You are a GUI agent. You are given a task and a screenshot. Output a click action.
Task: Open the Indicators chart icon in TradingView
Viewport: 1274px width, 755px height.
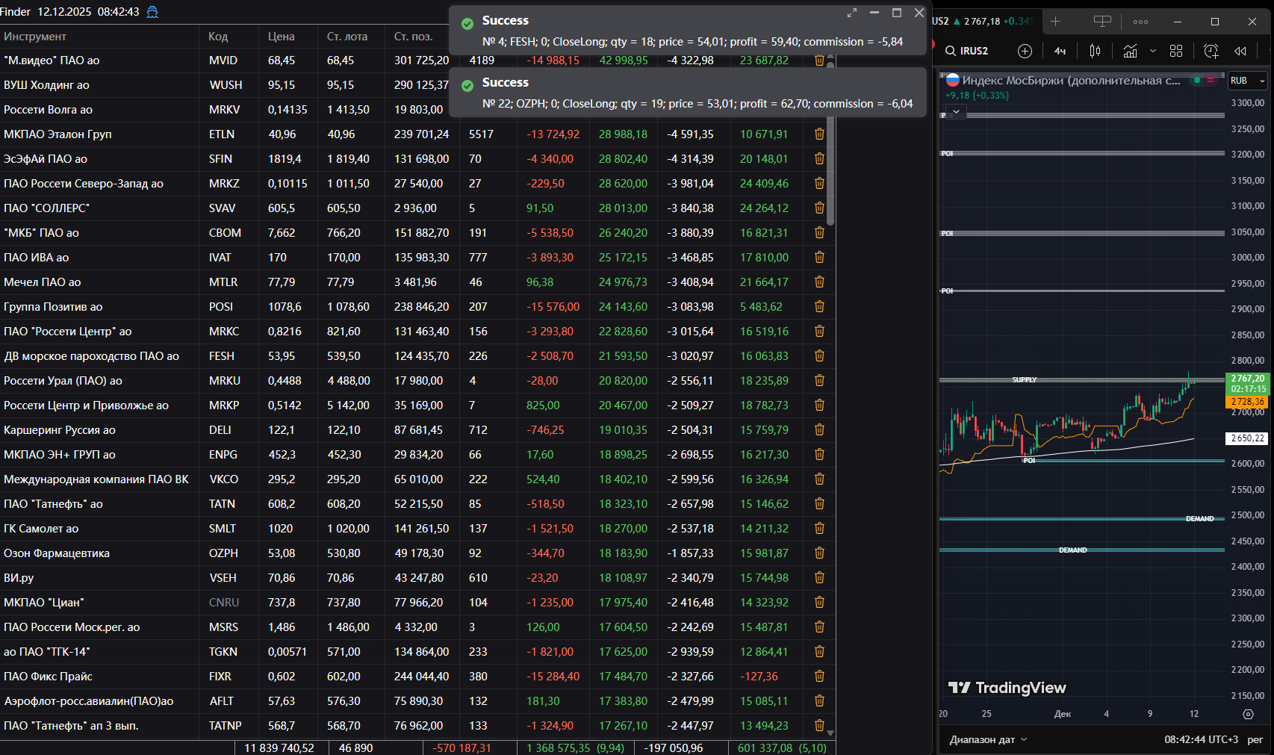pyautogui.click(x=1131, y=51)
